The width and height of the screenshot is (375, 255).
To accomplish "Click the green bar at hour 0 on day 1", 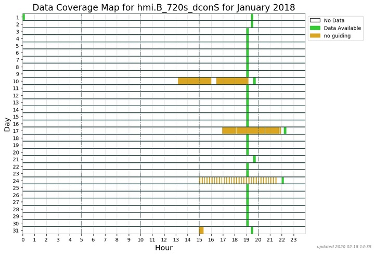I will coord(23,17).
